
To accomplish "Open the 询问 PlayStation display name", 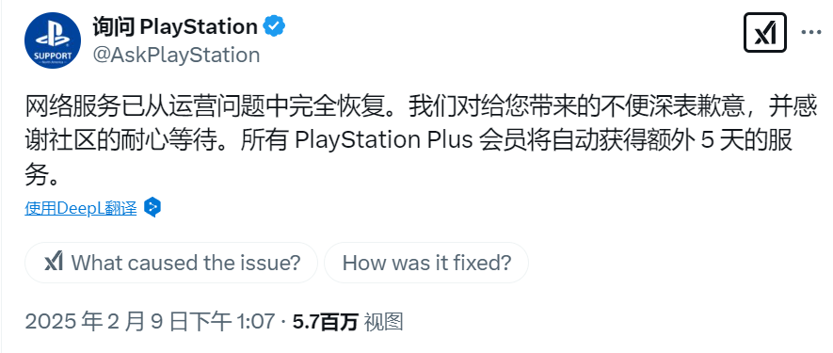I will coord(175,26).
